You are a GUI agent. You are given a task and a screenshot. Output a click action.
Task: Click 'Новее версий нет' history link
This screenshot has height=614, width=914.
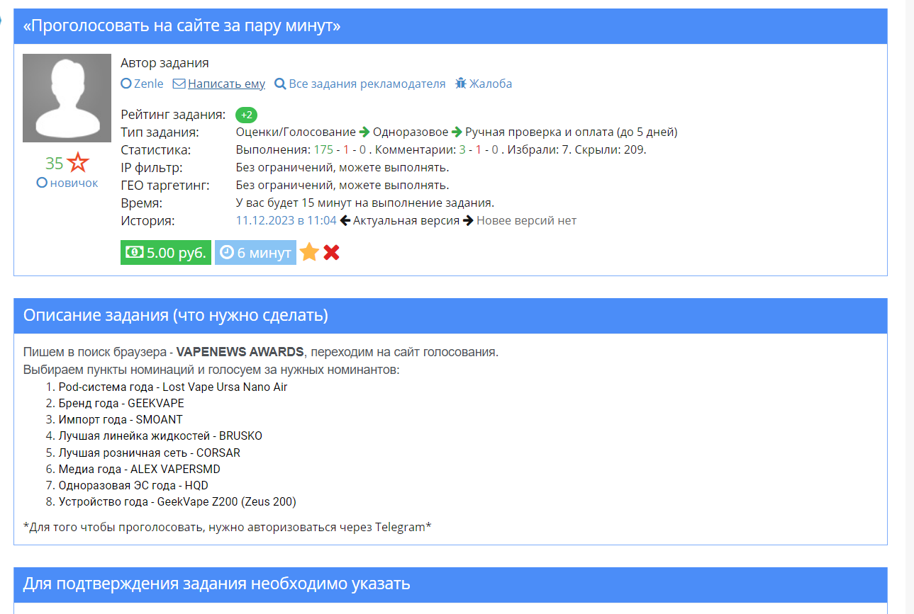[x=526, y=220]
